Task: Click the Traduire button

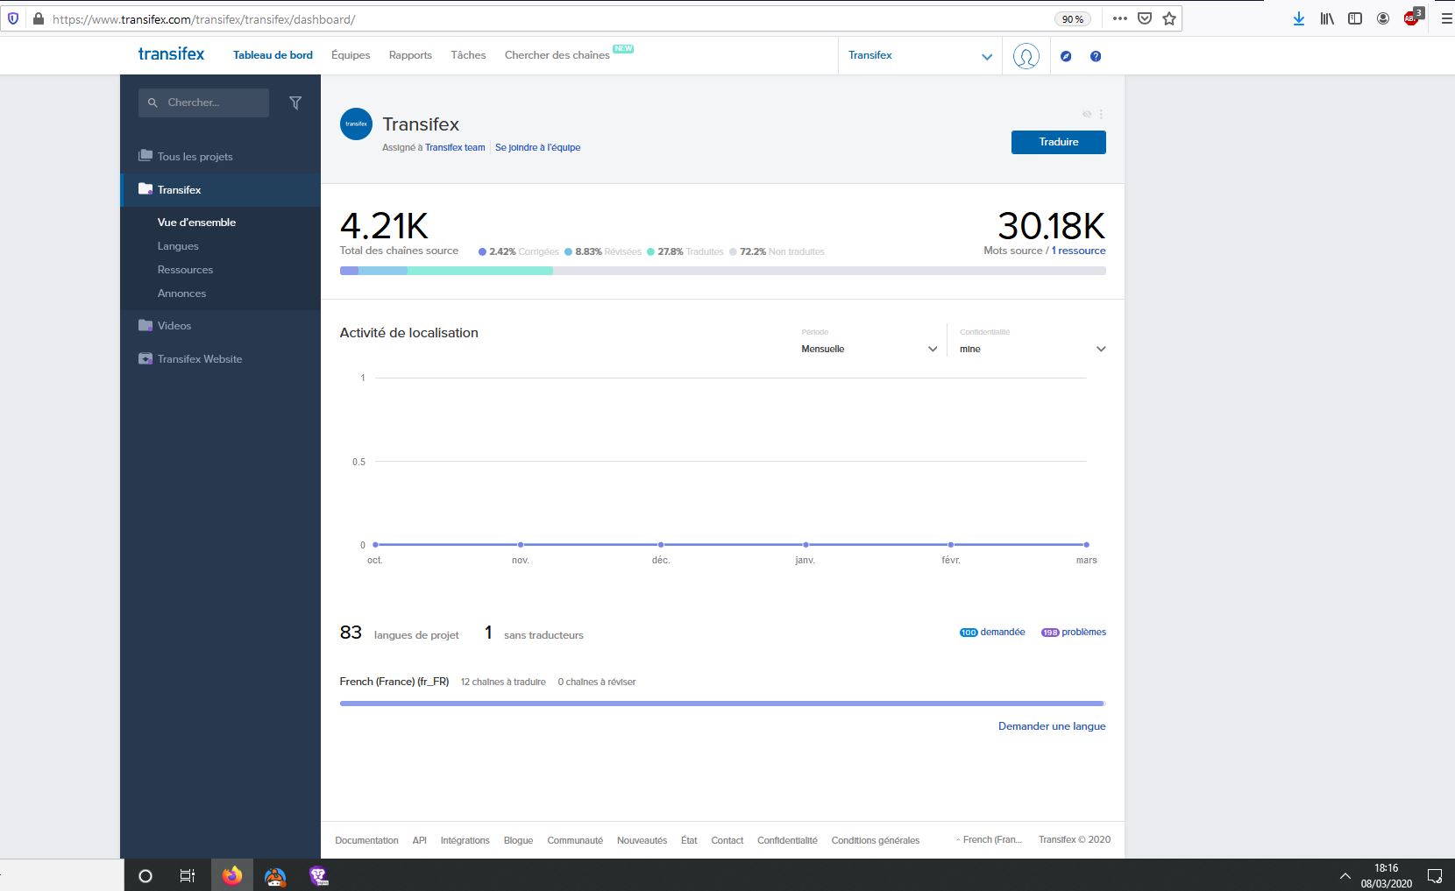Action: tap(1058, 142)
